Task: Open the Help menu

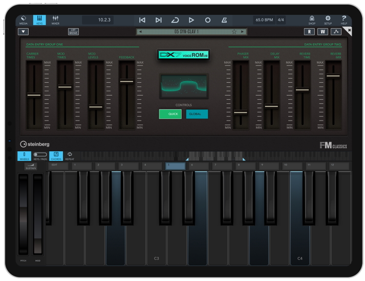Action: pos(344,19)
